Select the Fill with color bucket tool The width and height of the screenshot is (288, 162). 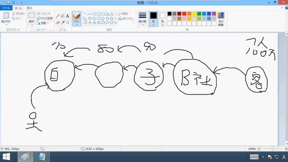pyautogui.click(x=63, y=16)
